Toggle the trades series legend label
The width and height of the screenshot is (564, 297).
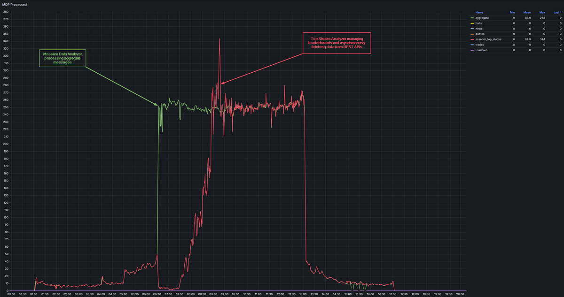point(480,45)
